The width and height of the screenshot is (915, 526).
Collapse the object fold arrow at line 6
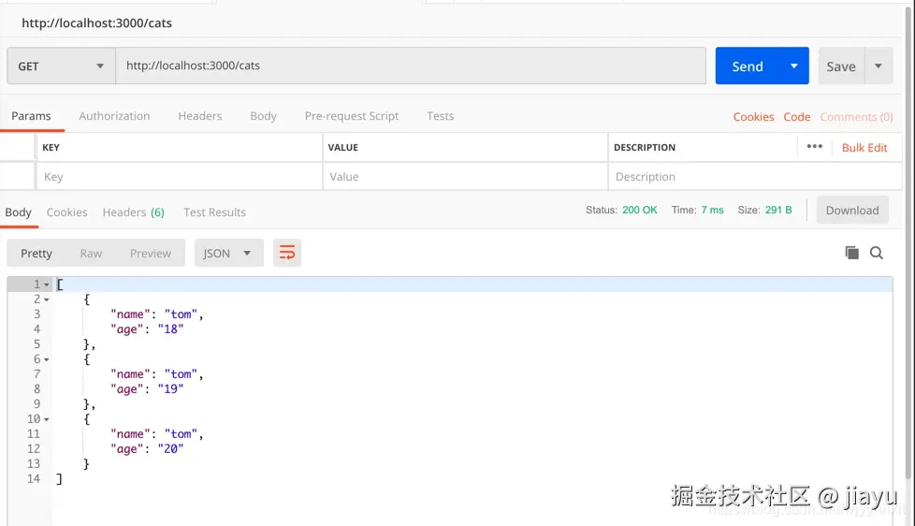click(47, 360)
